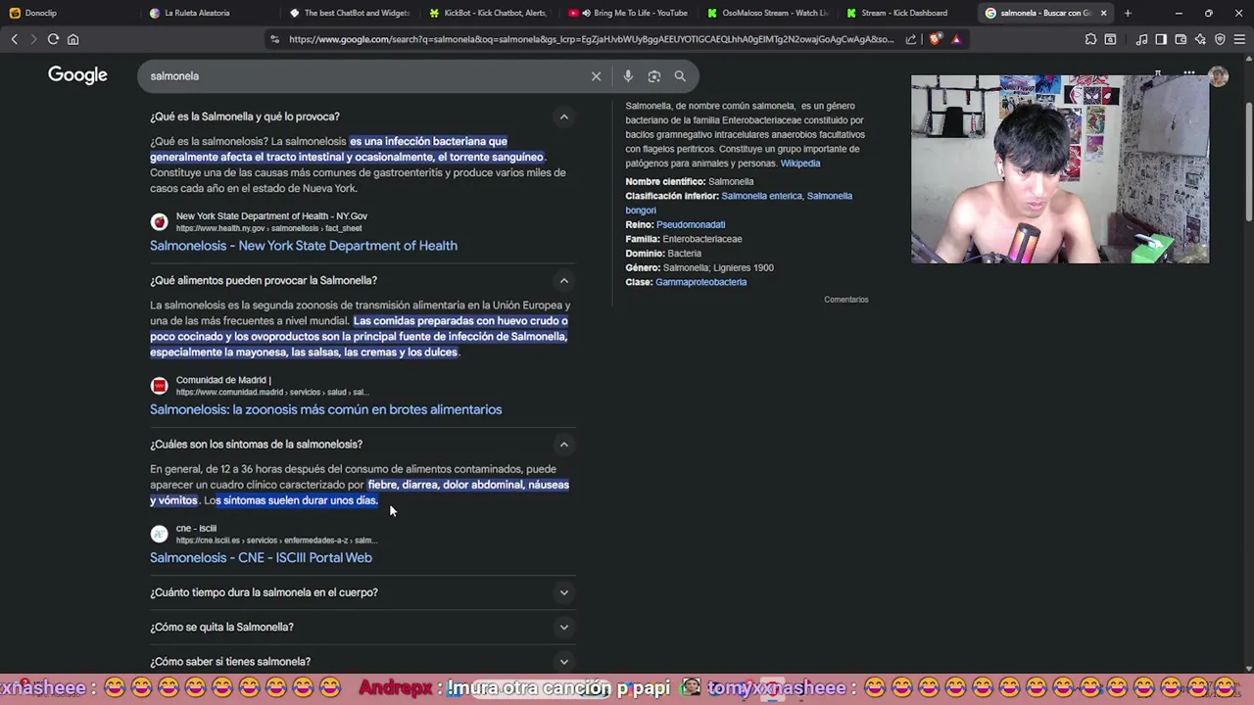Go back to the previous page
The height and width of the screenshot is (705, 1254).
[15, 39]
